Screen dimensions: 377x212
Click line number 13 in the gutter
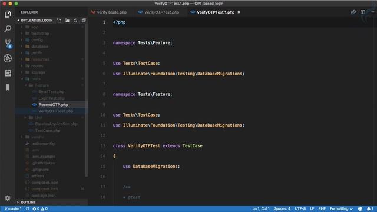tap(103, 145)
